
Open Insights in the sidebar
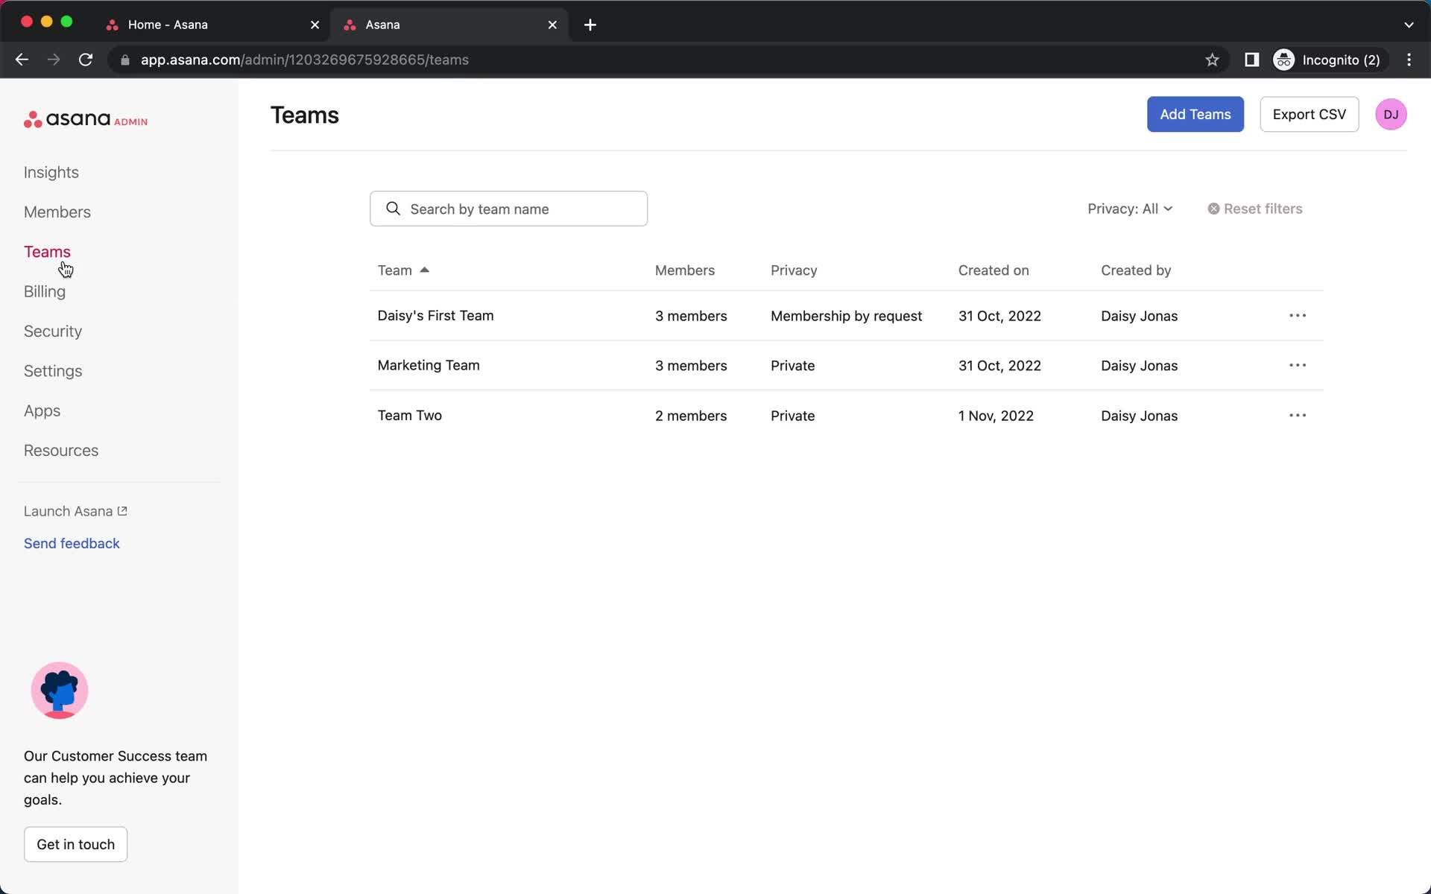(51, 172)
